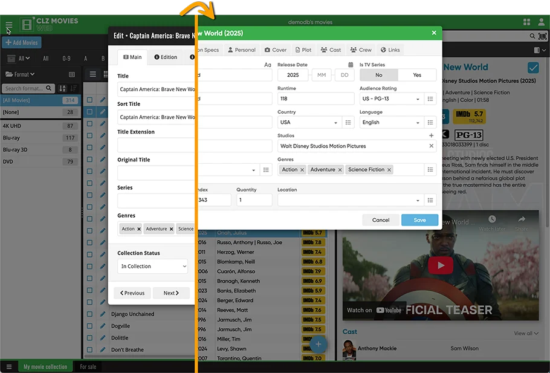Open the Language manage list icon
Screen dimensions: 550x373
pos(430,123)
